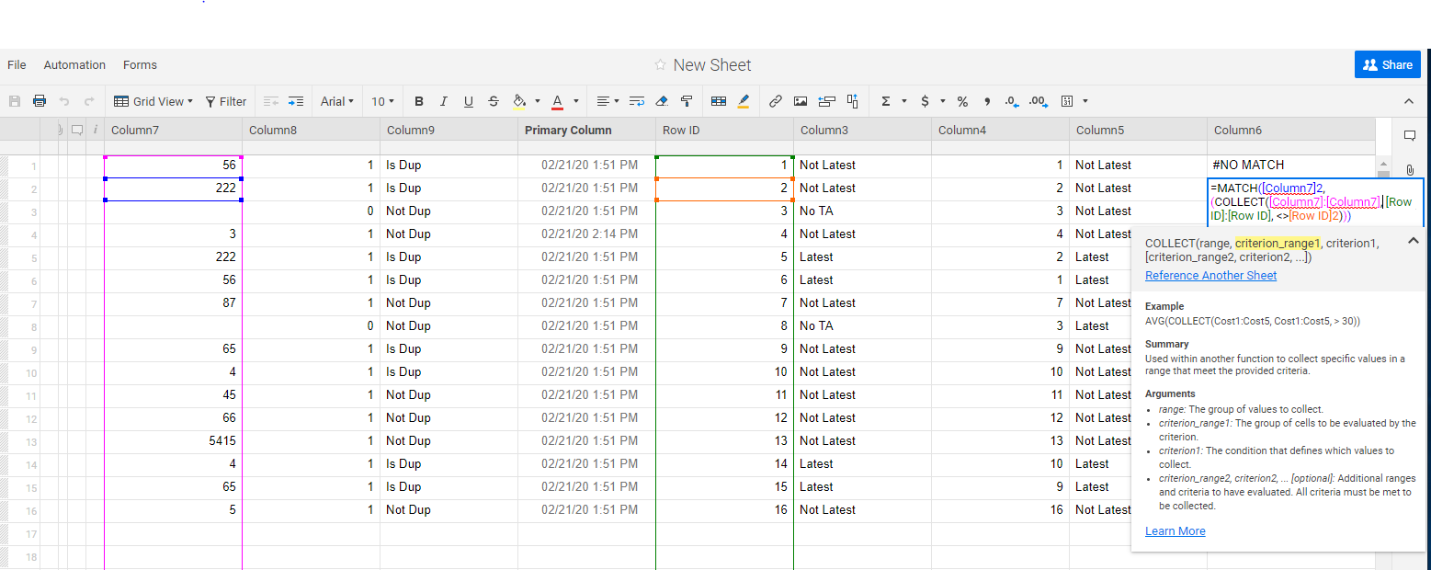Click the percent format icon
The image size is (1431, 570).
tap(962, 101)
